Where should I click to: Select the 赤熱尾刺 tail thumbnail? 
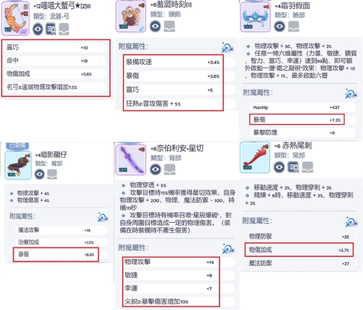click(255, 157)
